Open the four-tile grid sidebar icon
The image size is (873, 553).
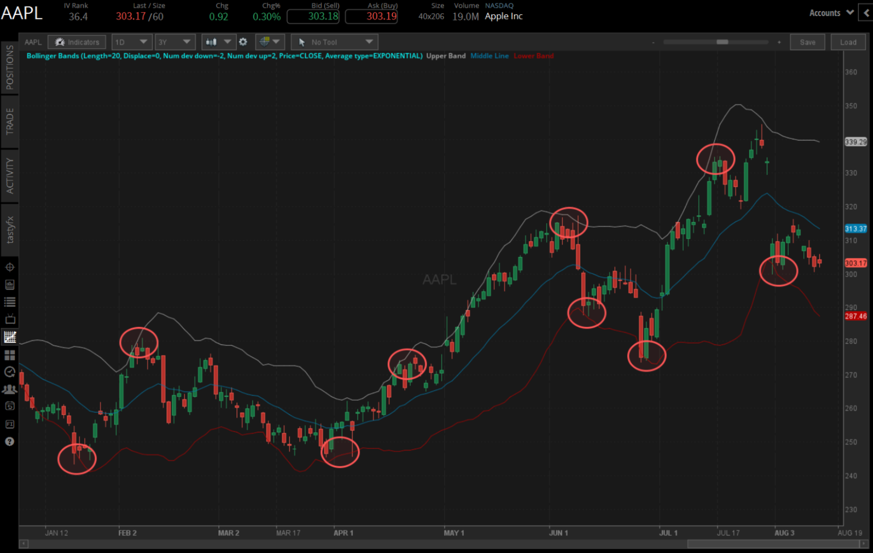[x=10, y=355]
